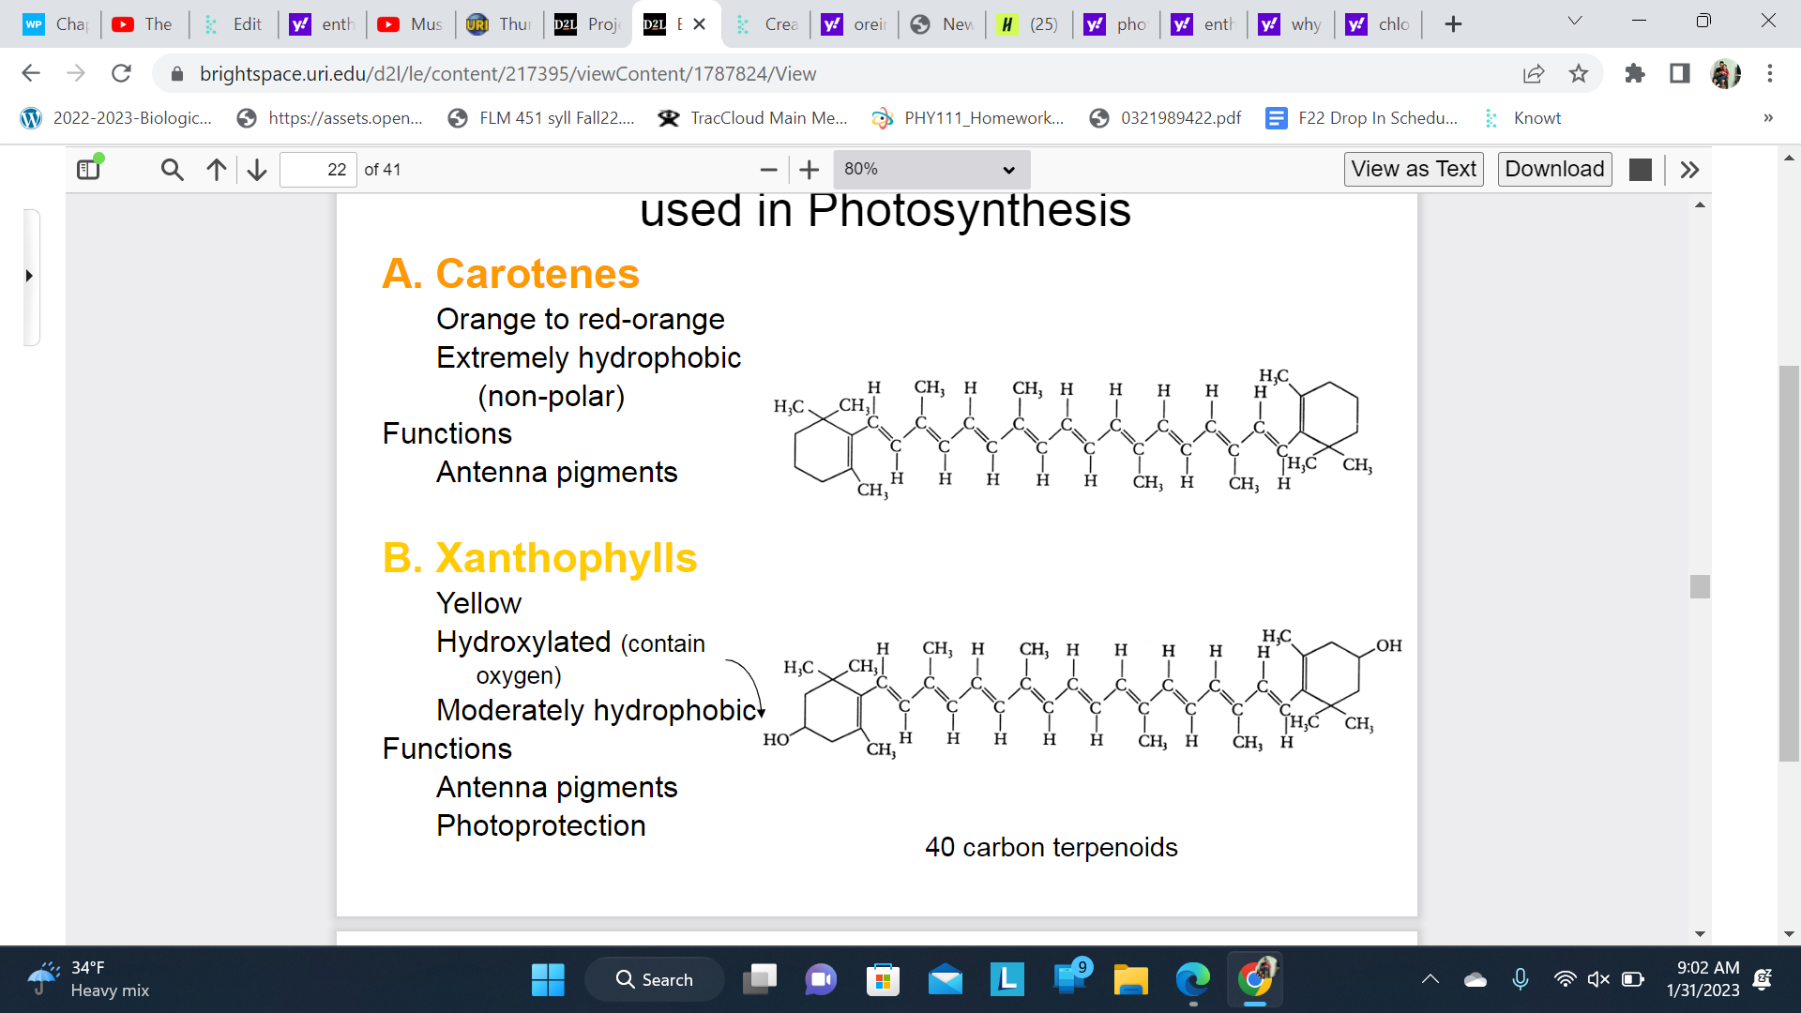
Task: Bookmark this page with star icon
Action: point(1579,73)
